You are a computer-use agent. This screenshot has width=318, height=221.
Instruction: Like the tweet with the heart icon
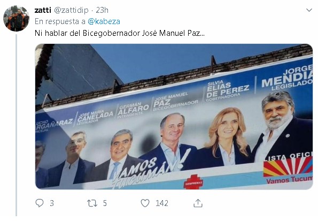145,203
